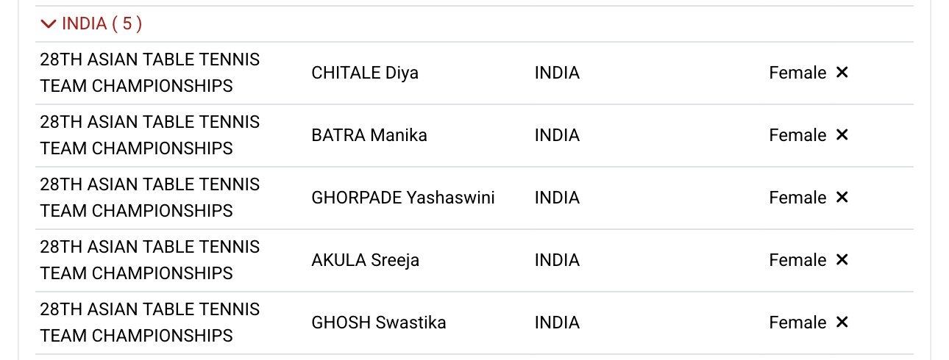Click event name in GHOSH Swastika row

150,323
